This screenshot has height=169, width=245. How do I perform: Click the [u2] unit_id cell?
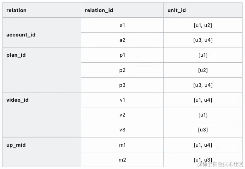click(x=203, y=70)
